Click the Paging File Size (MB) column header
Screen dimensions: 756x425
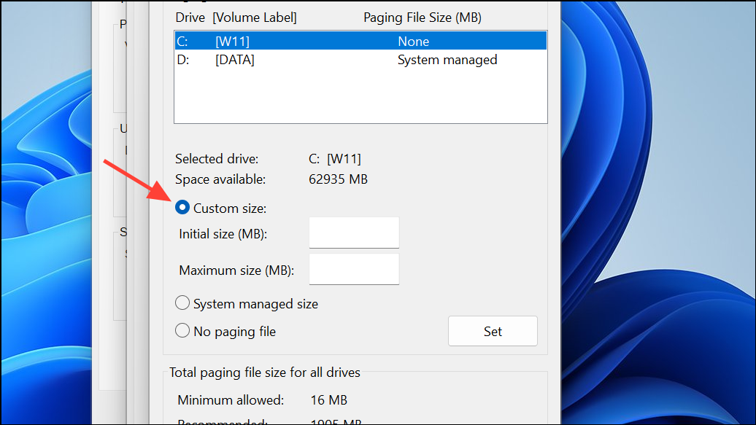coord(422,17)
